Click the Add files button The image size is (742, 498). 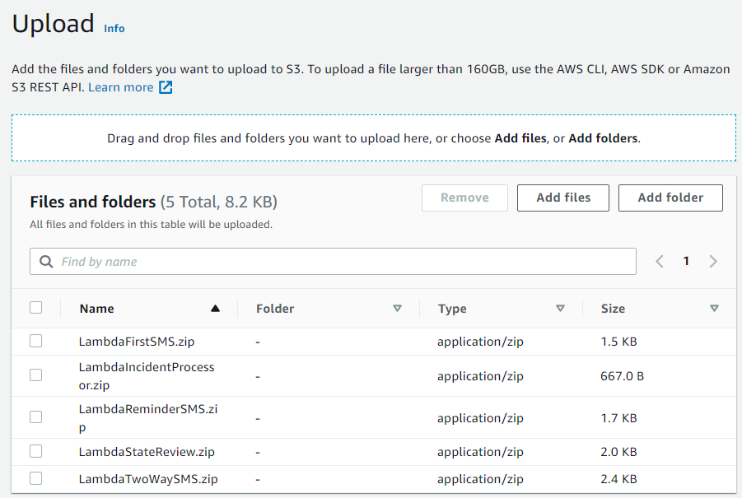click(563, 198)
